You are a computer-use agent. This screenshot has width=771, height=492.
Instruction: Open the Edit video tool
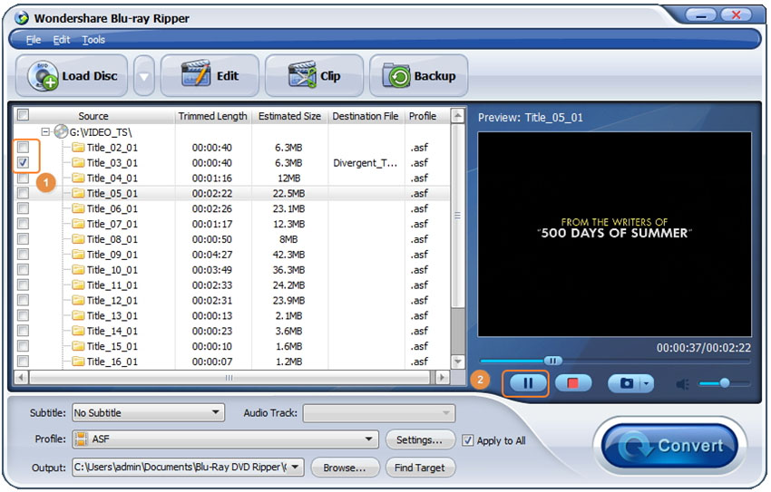pyautogui.click(x=210, y=76)
